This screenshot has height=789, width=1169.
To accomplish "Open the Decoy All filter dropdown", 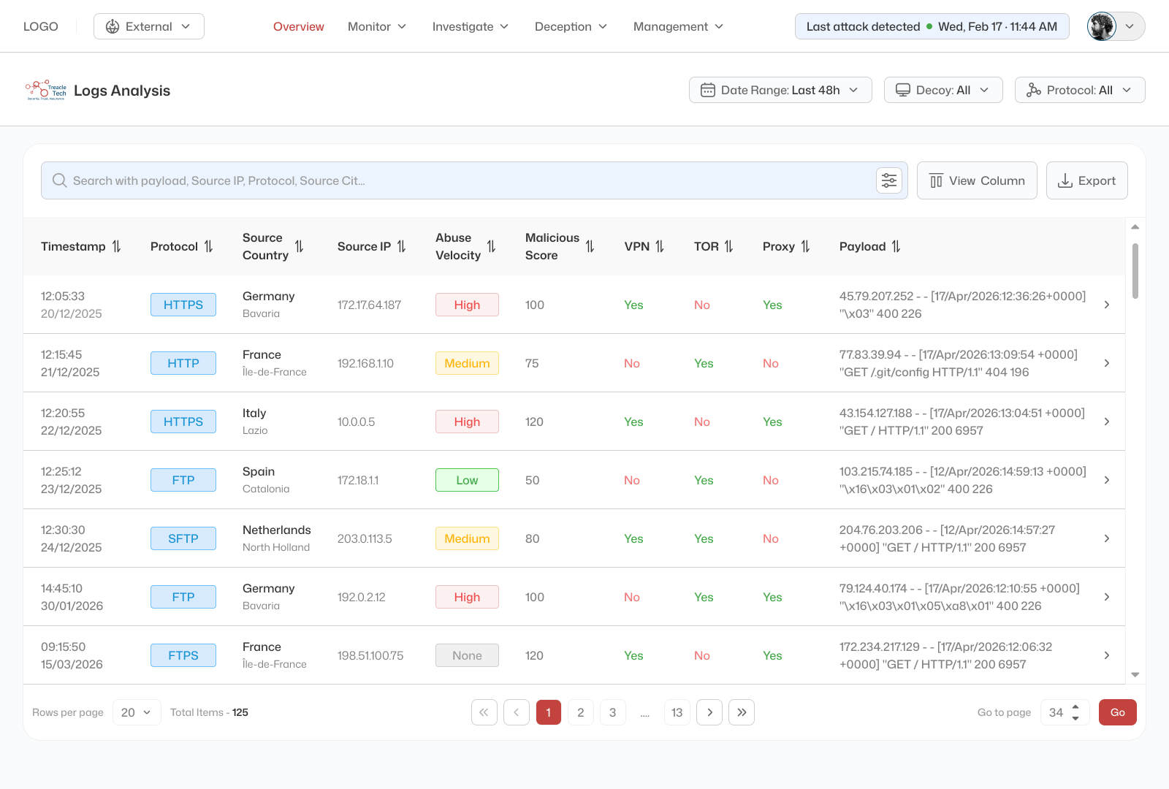I will pyautogui.click(x=943, y=90).
